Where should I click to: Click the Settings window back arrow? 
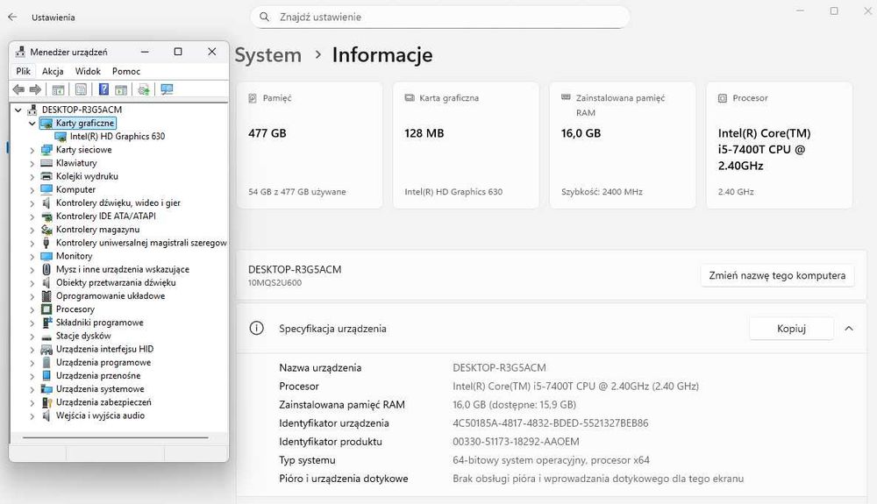pyautogui.click(x=12, y=17)
